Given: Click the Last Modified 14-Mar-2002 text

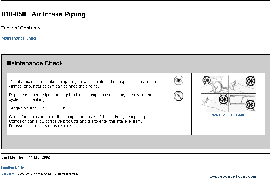Looking at the screenshot, I should [26, 157].
